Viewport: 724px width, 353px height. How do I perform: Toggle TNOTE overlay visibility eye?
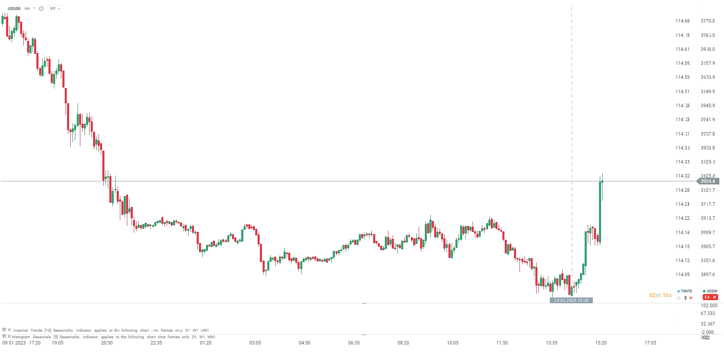tap(679, 298)
